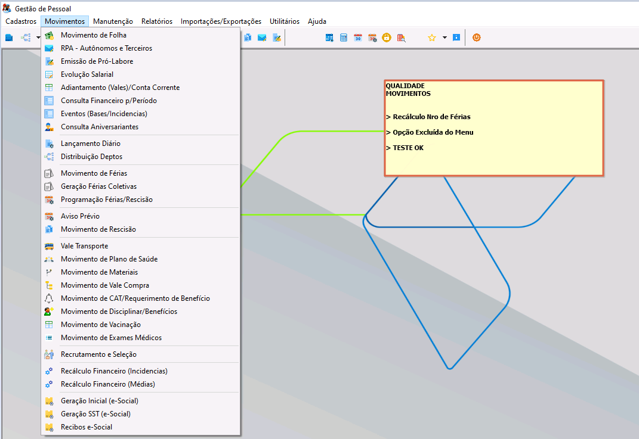
Task: Select Geração SST (e-Social)
Action: [x=141, y=414]
